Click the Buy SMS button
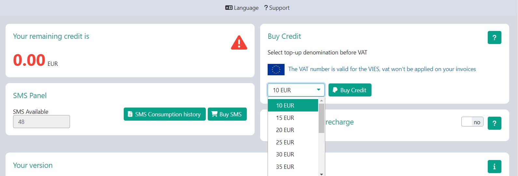 (x=227, y=114)
